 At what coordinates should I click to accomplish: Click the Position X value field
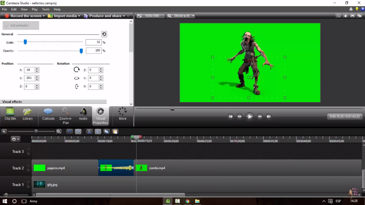pos(29,70)
